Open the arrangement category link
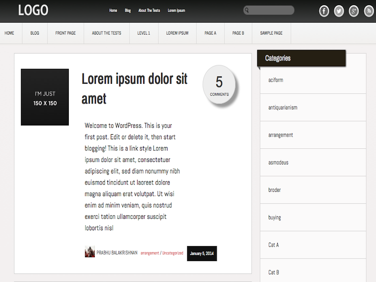The image size is (376, 282). 150,253
